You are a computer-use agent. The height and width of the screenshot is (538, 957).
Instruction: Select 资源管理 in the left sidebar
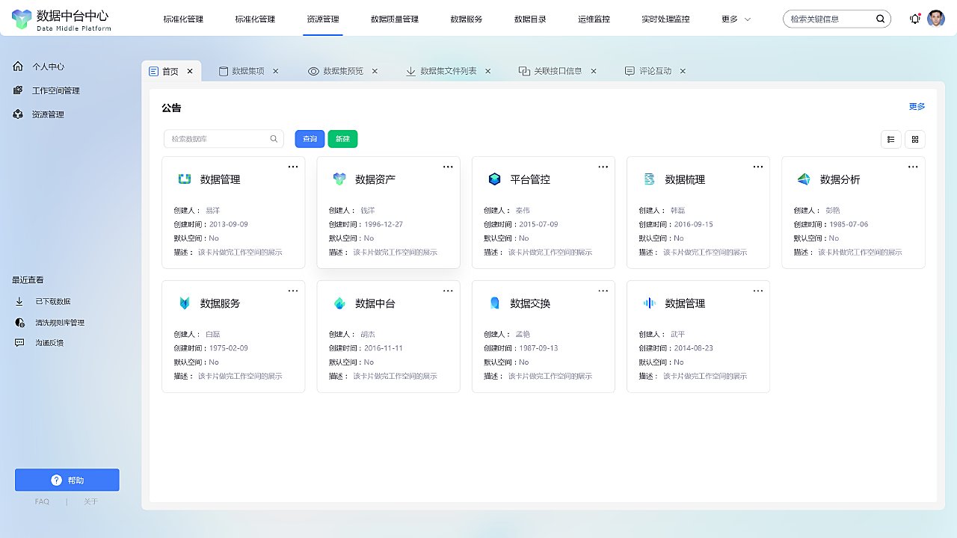pyautogui.click(x=39, y=114)
